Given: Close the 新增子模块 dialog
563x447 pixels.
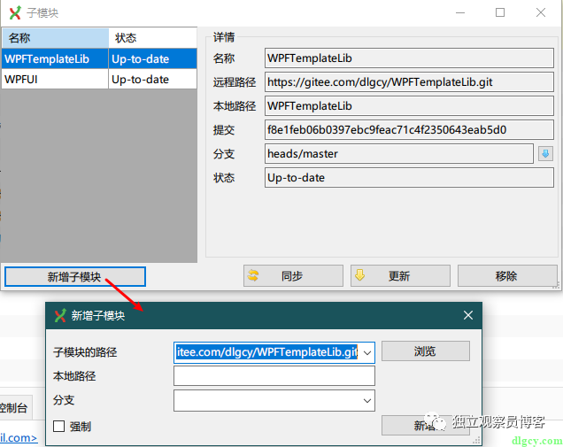Looking at the screenshot, I should tap(468, 315).
